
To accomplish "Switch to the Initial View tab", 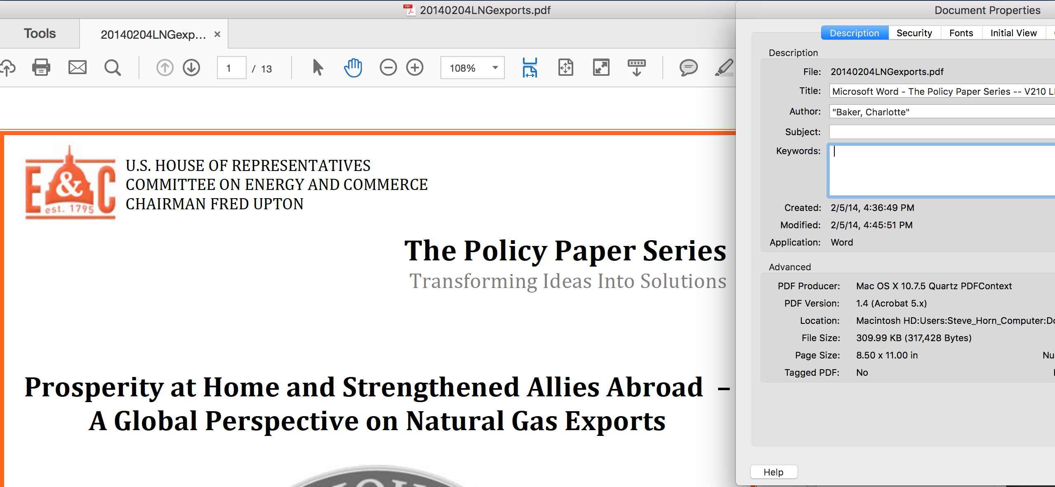I will click(1014, 33).
